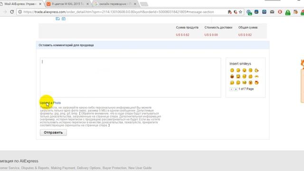Open Making Payment footer link
This screenshot has height=171, width=304.
coord(63,168)
